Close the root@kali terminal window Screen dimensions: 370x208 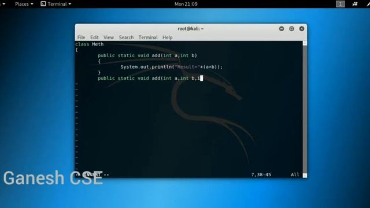click(x=302, y=29)
